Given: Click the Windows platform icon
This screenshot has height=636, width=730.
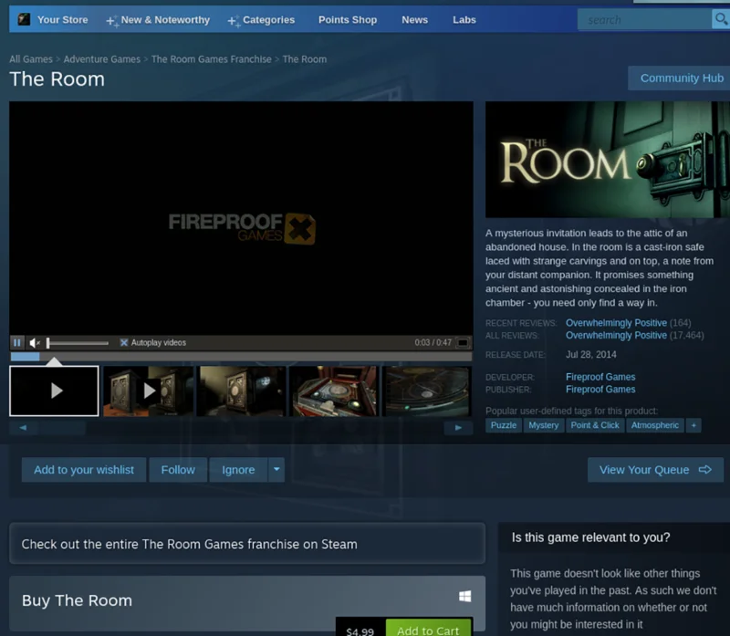Looking at the screenshot, I should pos(464,597).
